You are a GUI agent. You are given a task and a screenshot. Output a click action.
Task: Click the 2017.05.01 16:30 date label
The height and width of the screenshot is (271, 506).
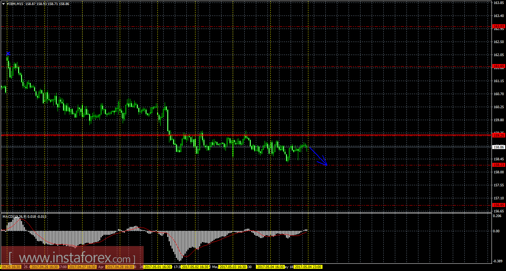[158, 267]
